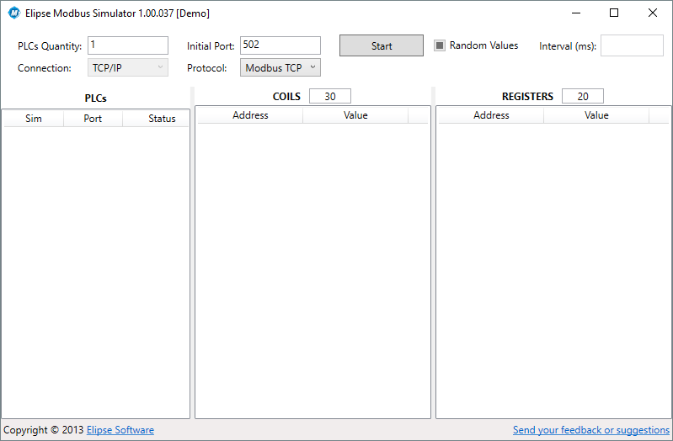
Task: Click the Port column header in PLCs
Action: coord(93,119)
